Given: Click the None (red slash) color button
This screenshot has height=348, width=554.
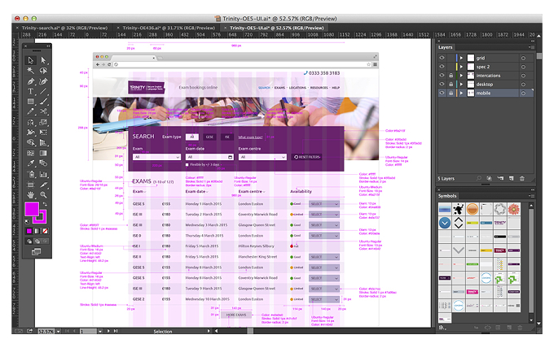Looking at the screenshot, I should click(46, 231).
